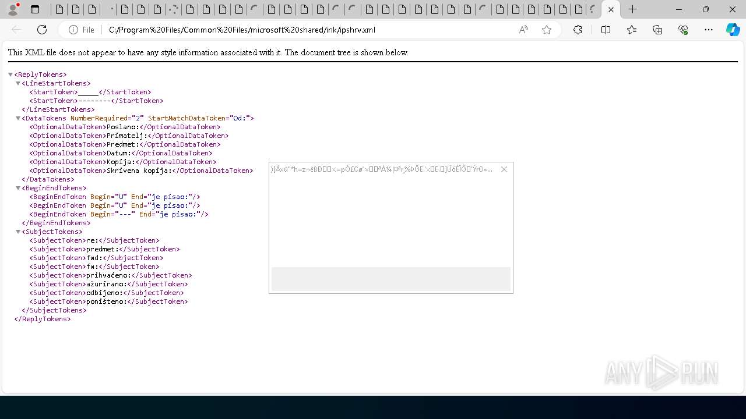
Task: Select the OptionalDataToken Kopija: line
Action: pos(123,162)
